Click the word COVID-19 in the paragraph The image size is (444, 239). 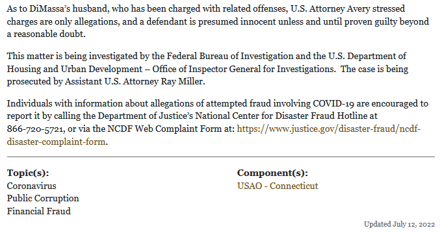tap(333, 103)
